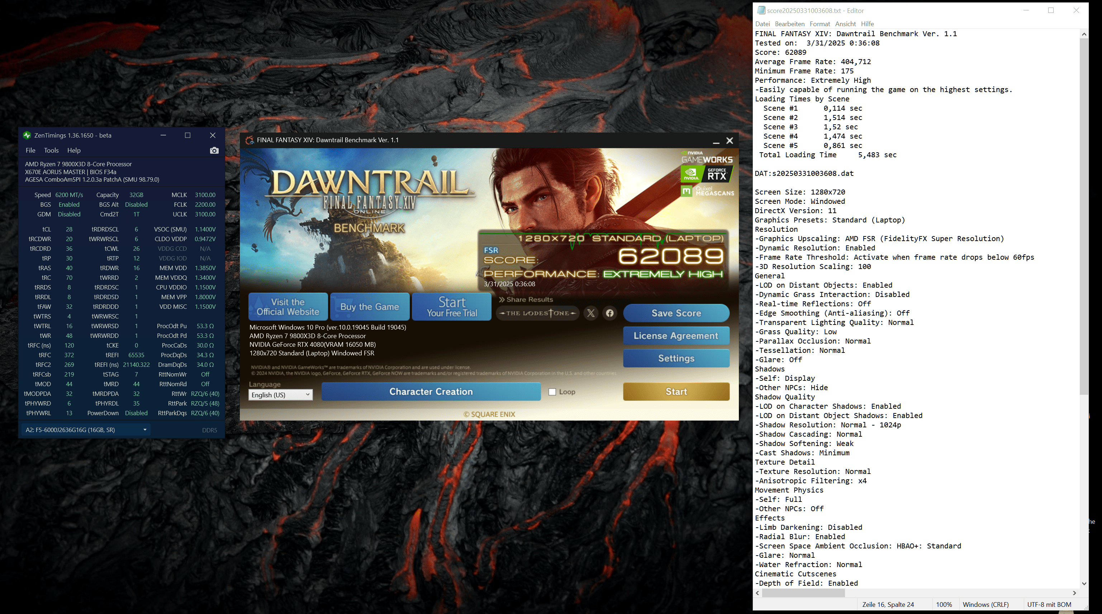Click Editor vertical scrollbar thumb
Viewport: 1102px width, 614px height.
1084,216
